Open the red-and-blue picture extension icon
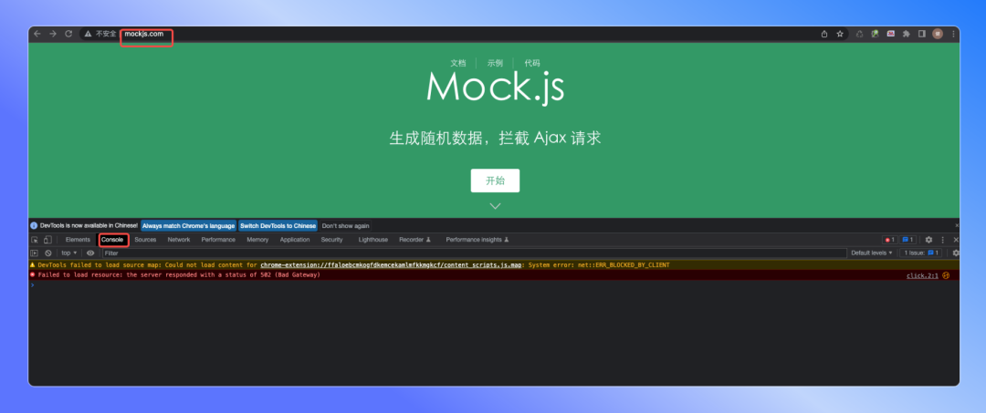 click(x=890, y=34)
